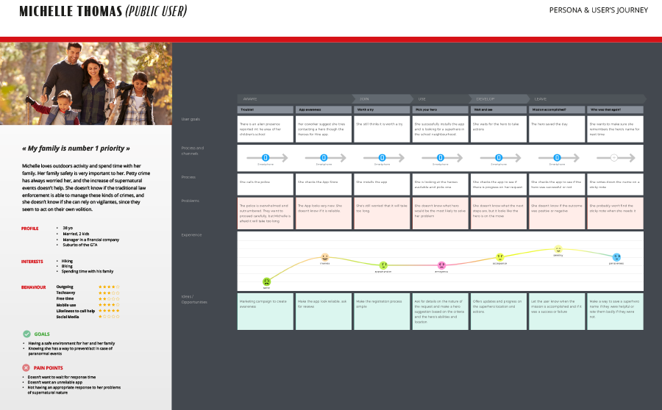Click the Offers updates and progress idea card
The width and height of the screenshot is (662, 410).
(498, 312)
